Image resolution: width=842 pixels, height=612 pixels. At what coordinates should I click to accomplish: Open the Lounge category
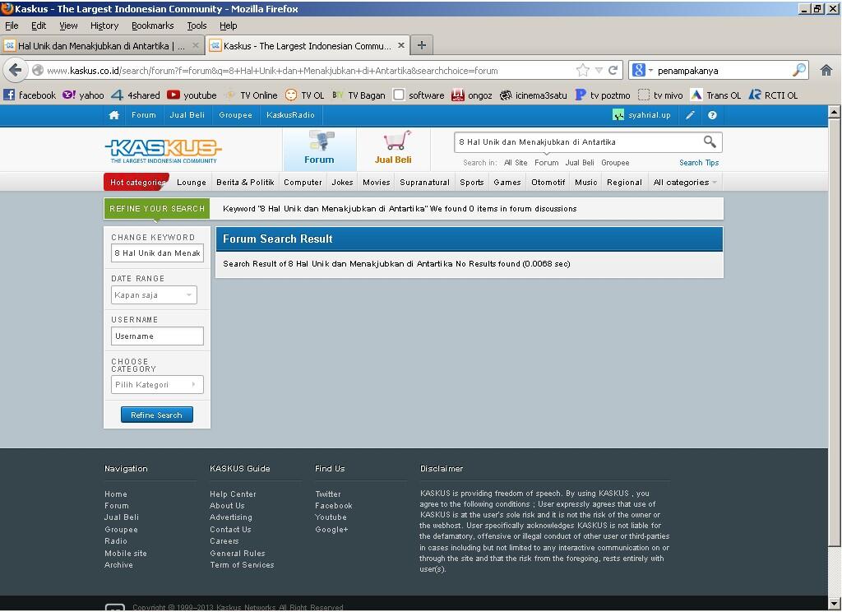[191, 182]
